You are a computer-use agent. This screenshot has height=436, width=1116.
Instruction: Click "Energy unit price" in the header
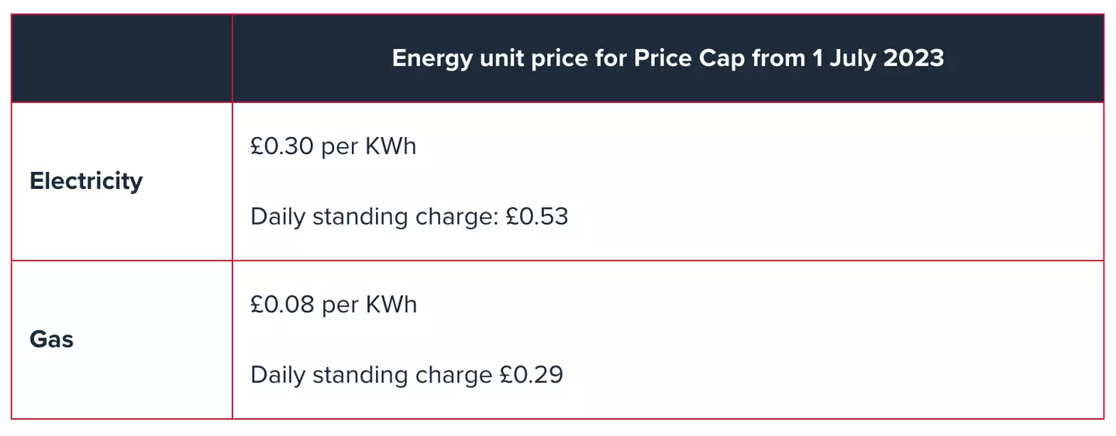490,58
